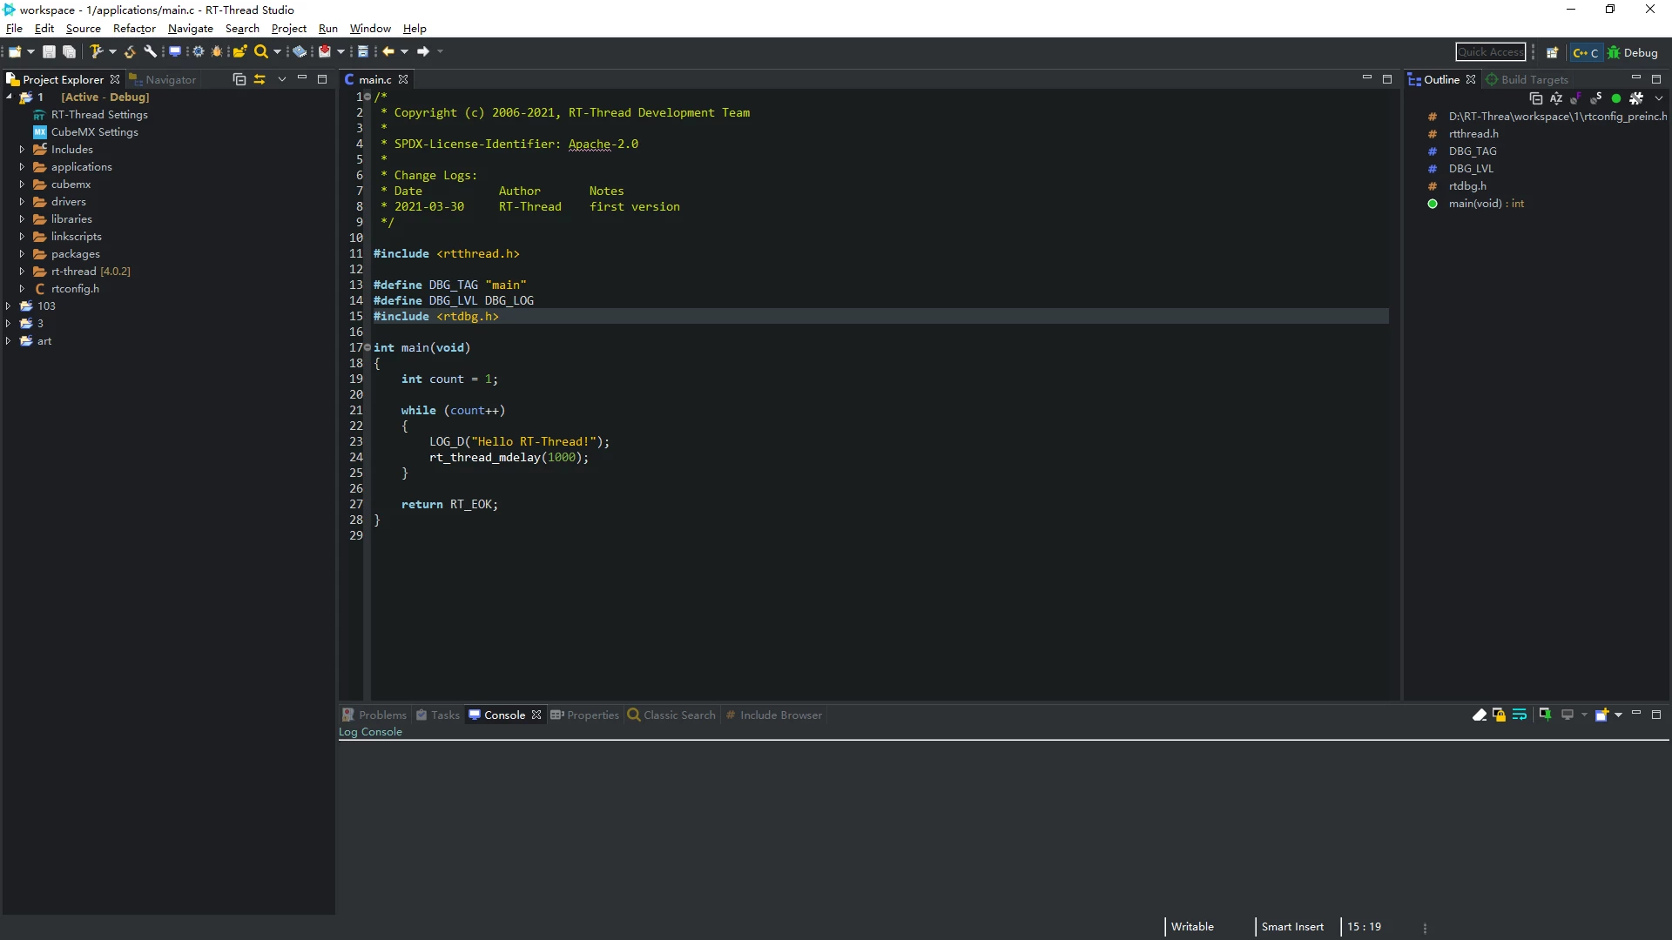Collapse all items in Outline view
Viewport: 1672px width, 940px height.
coord(1536,98)
